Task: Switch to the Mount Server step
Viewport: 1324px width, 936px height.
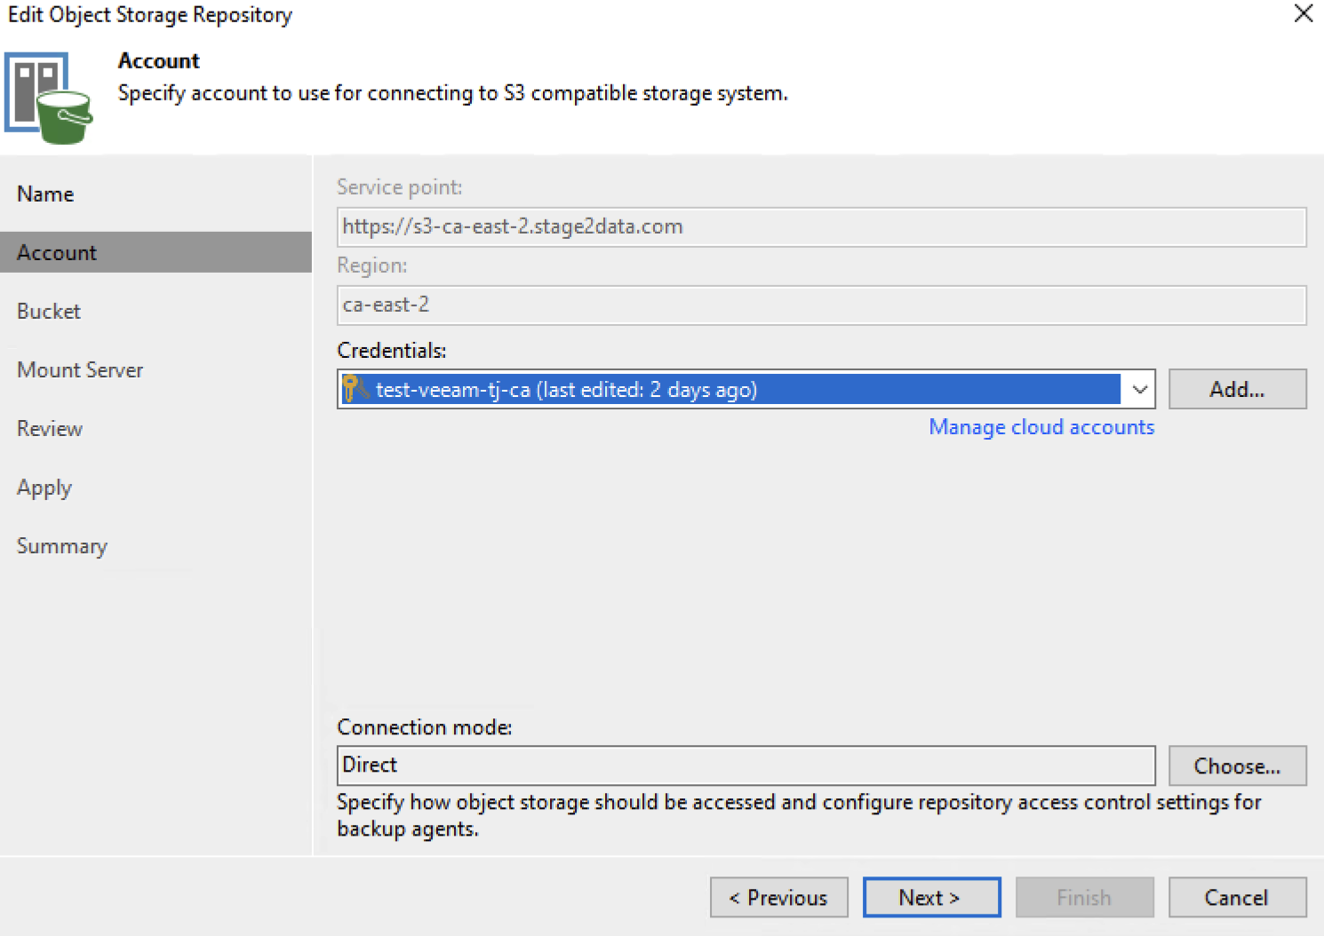Action: tap(80, 370)
